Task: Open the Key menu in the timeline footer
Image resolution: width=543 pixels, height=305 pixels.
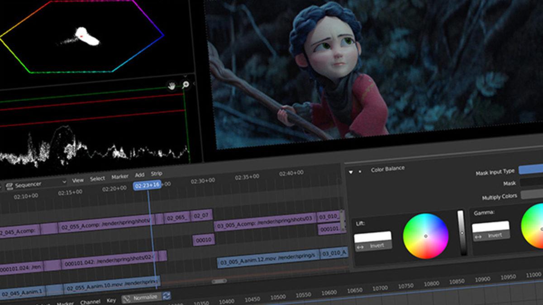Action: (x=111, y=300)
